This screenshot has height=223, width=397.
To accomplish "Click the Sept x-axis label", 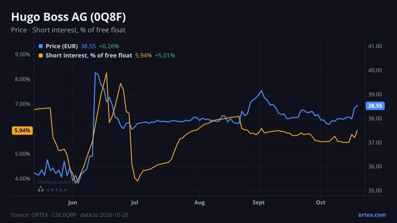I will pos(259,203).
